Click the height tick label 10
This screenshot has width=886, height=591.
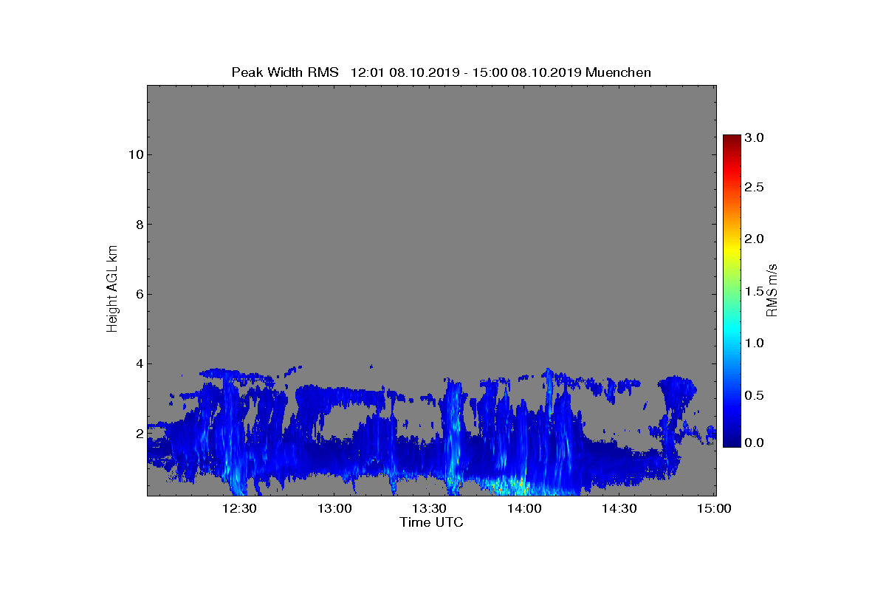(x=134, y=154)
